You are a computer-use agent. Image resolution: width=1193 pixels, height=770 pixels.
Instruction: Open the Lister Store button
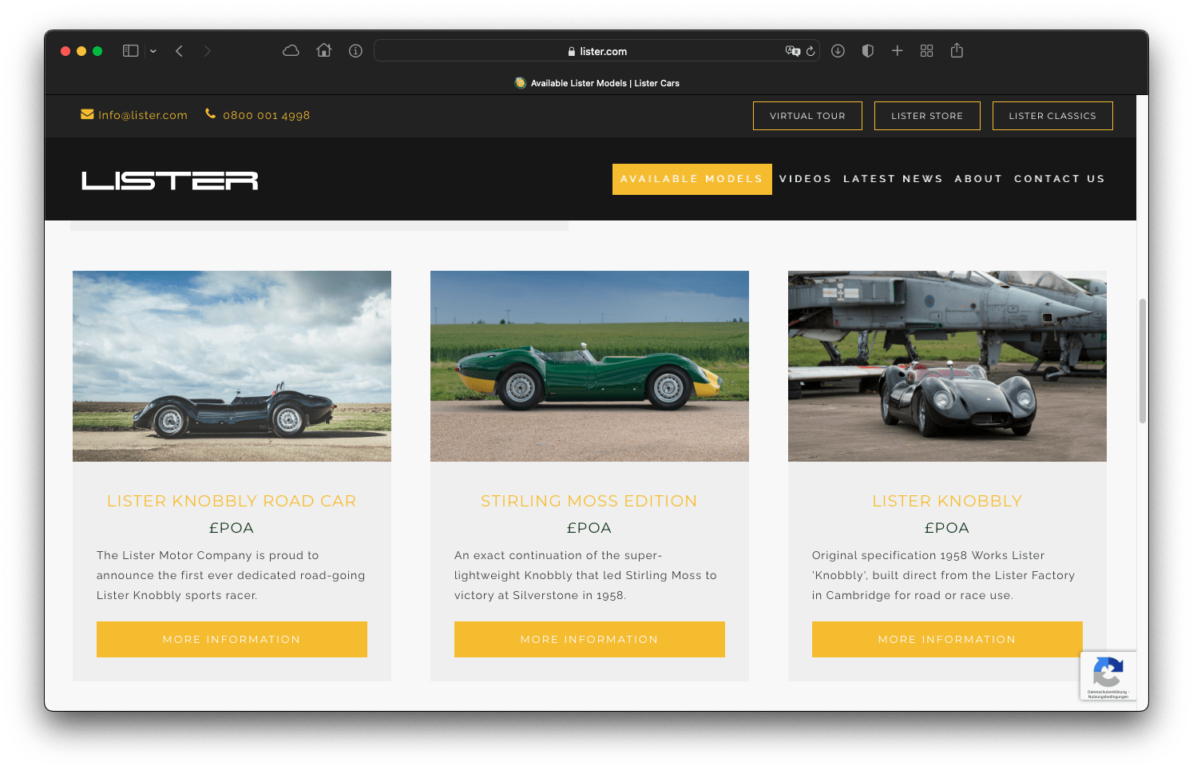(927, 116)
